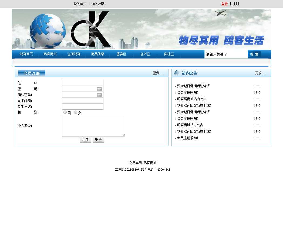The height and width of the screenshot is (227, 283).
Task: Click the red 登录 link
Action: pos(224,4)
